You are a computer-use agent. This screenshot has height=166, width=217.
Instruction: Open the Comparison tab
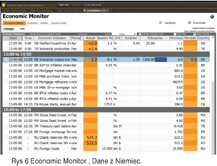click(32, 23)
